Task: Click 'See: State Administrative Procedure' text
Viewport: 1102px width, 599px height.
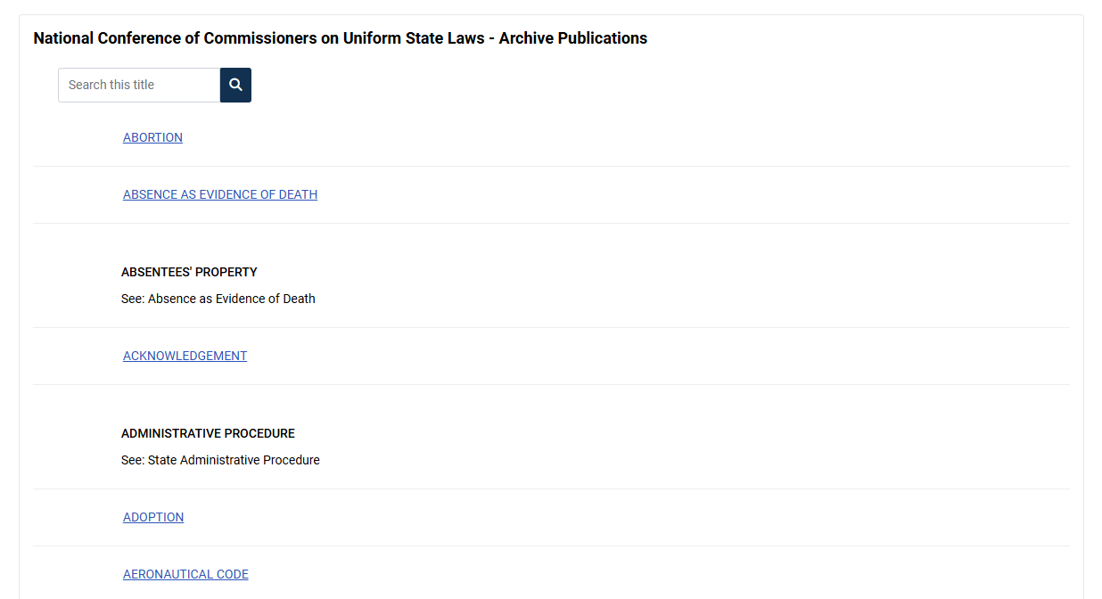Action: tap(220, 460)
